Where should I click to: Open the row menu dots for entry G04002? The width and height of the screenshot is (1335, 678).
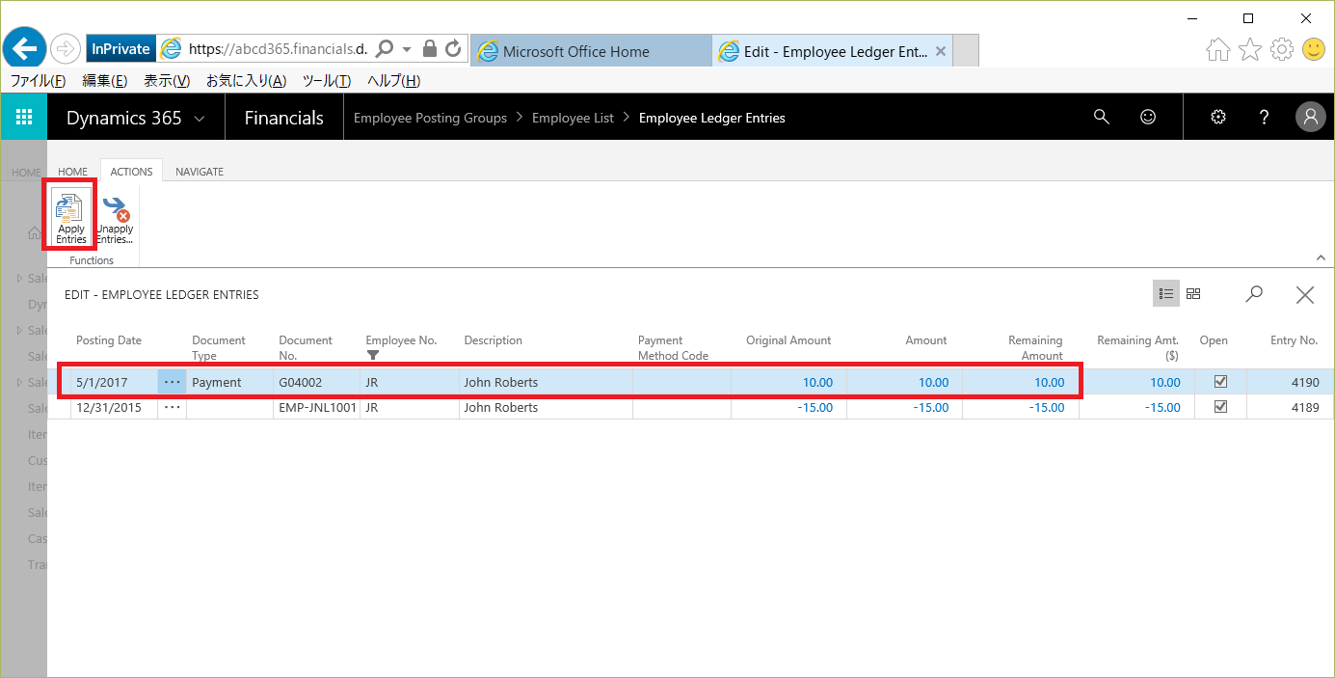(x=172, y=382)
